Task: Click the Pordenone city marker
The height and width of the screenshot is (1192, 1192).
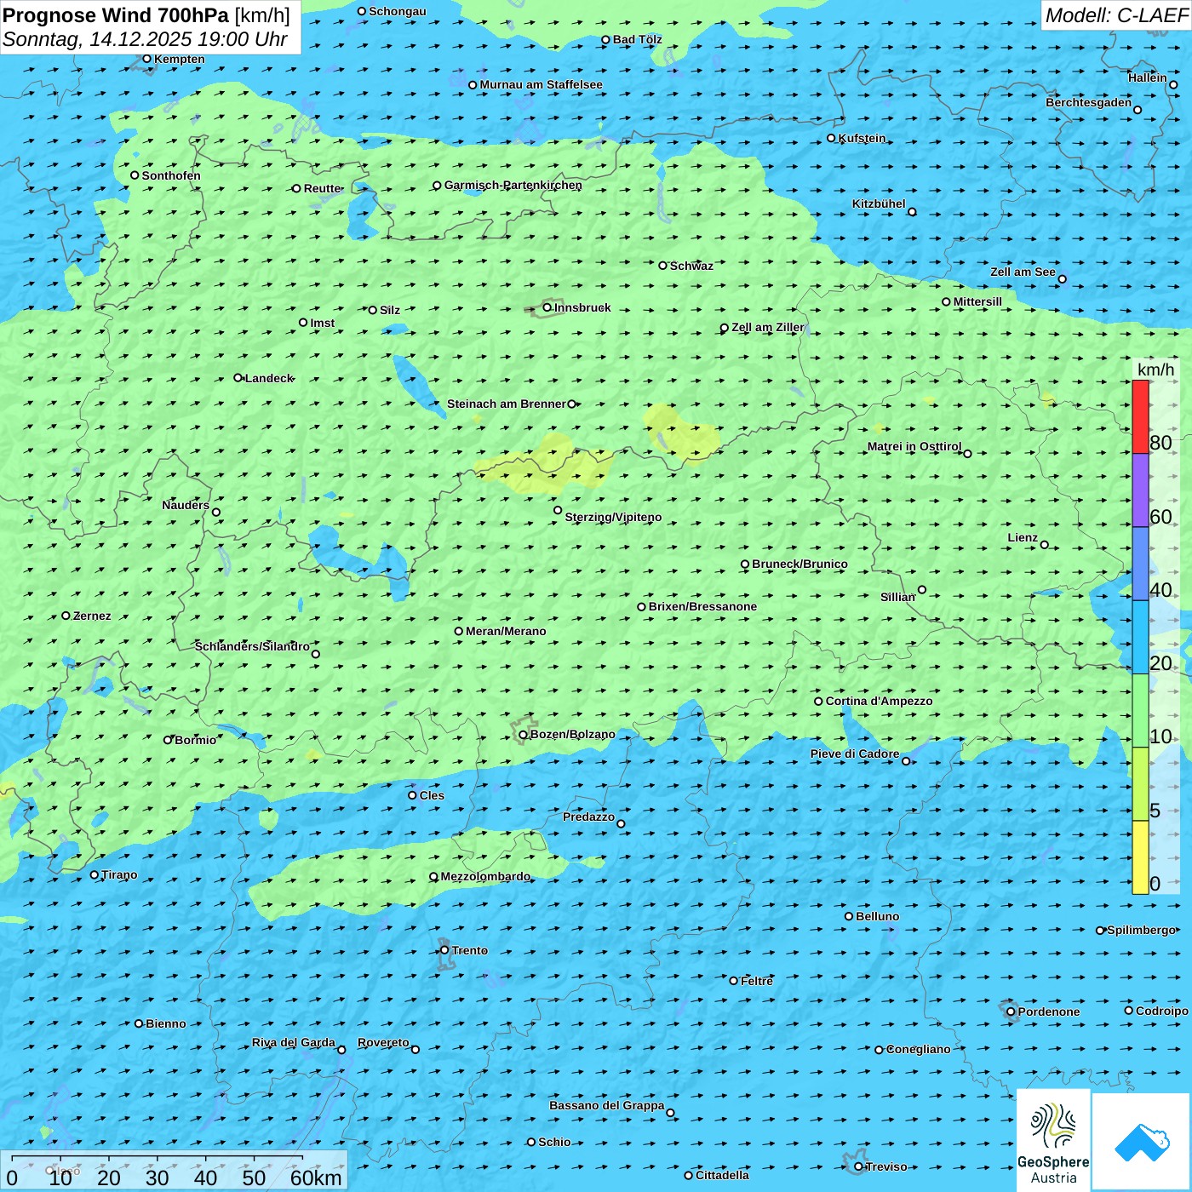Action: click(x=1011, y=1011)
